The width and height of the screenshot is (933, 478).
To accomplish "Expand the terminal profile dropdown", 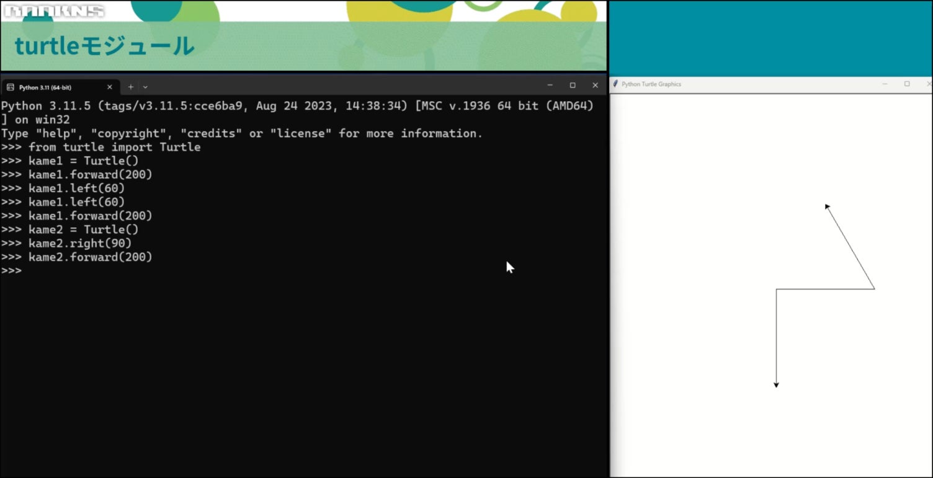I will point(145,87).
